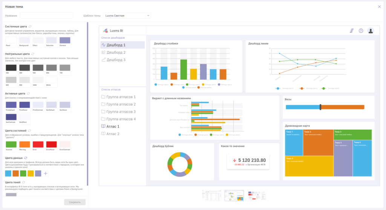Click the Весы slider handle
Image resolution: width=386 pixels, height=210 pixels.
(x=320, y=107)
